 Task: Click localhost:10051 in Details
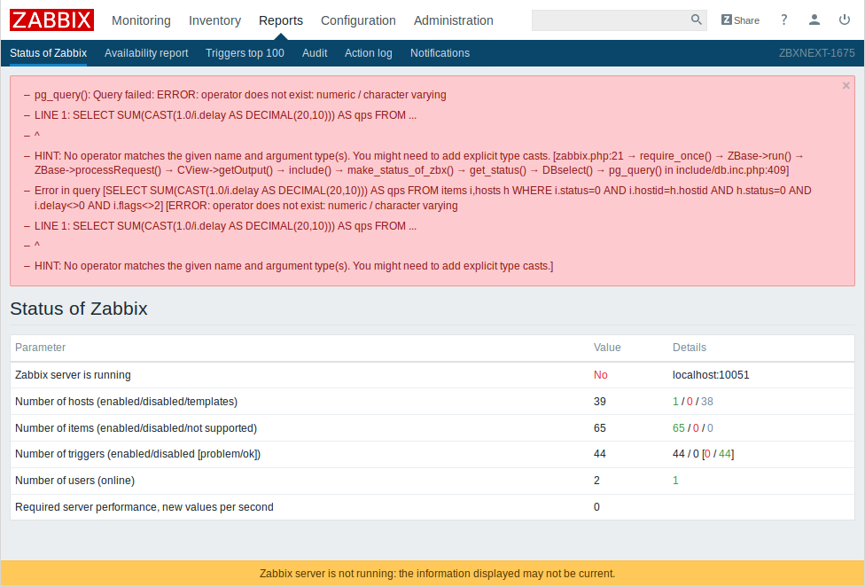tap(711, 375)
